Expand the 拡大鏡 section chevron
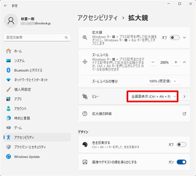The width and height of the screenshot is (196, 176). click(x=184, y=38)
